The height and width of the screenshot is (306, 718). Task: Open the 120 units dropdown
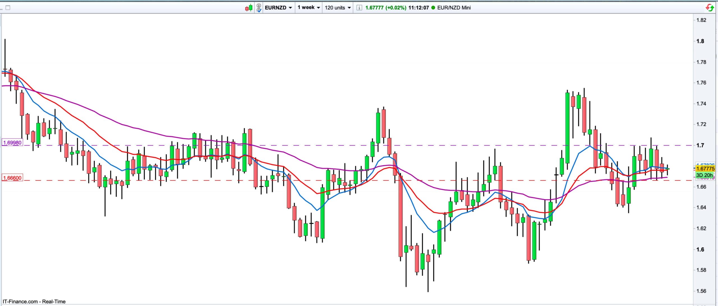tap(338, 8)
